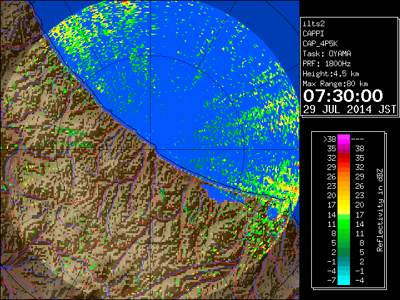Click the purple 35 to 38 dBZ color band
The width and height of the screenshot is (400, 300).
tap(344, 149)
